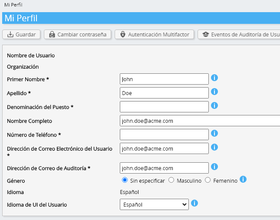The width and height of the screenshot is (280, 220).
Task: Click the Dirección de Correo de Auditoría field
Action: click(x=164, y=168)
